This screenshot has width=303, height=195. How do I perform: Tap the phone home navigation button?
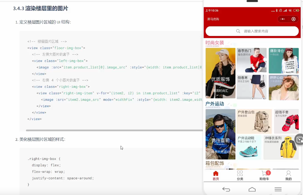252,189
